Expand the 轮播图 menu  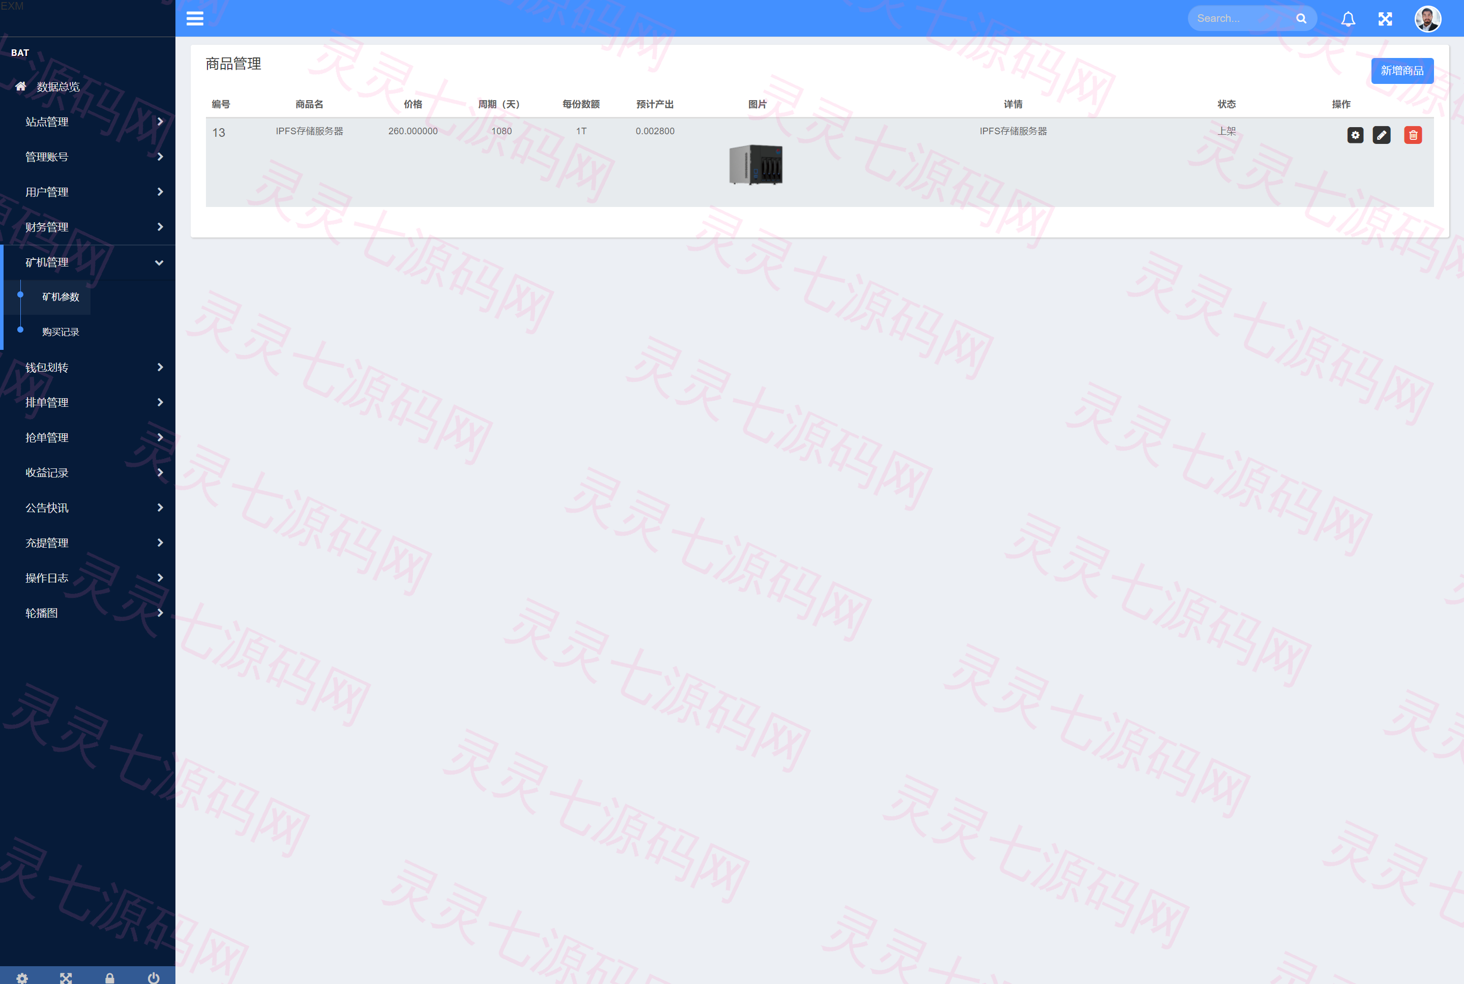click(x=88, y=613)
